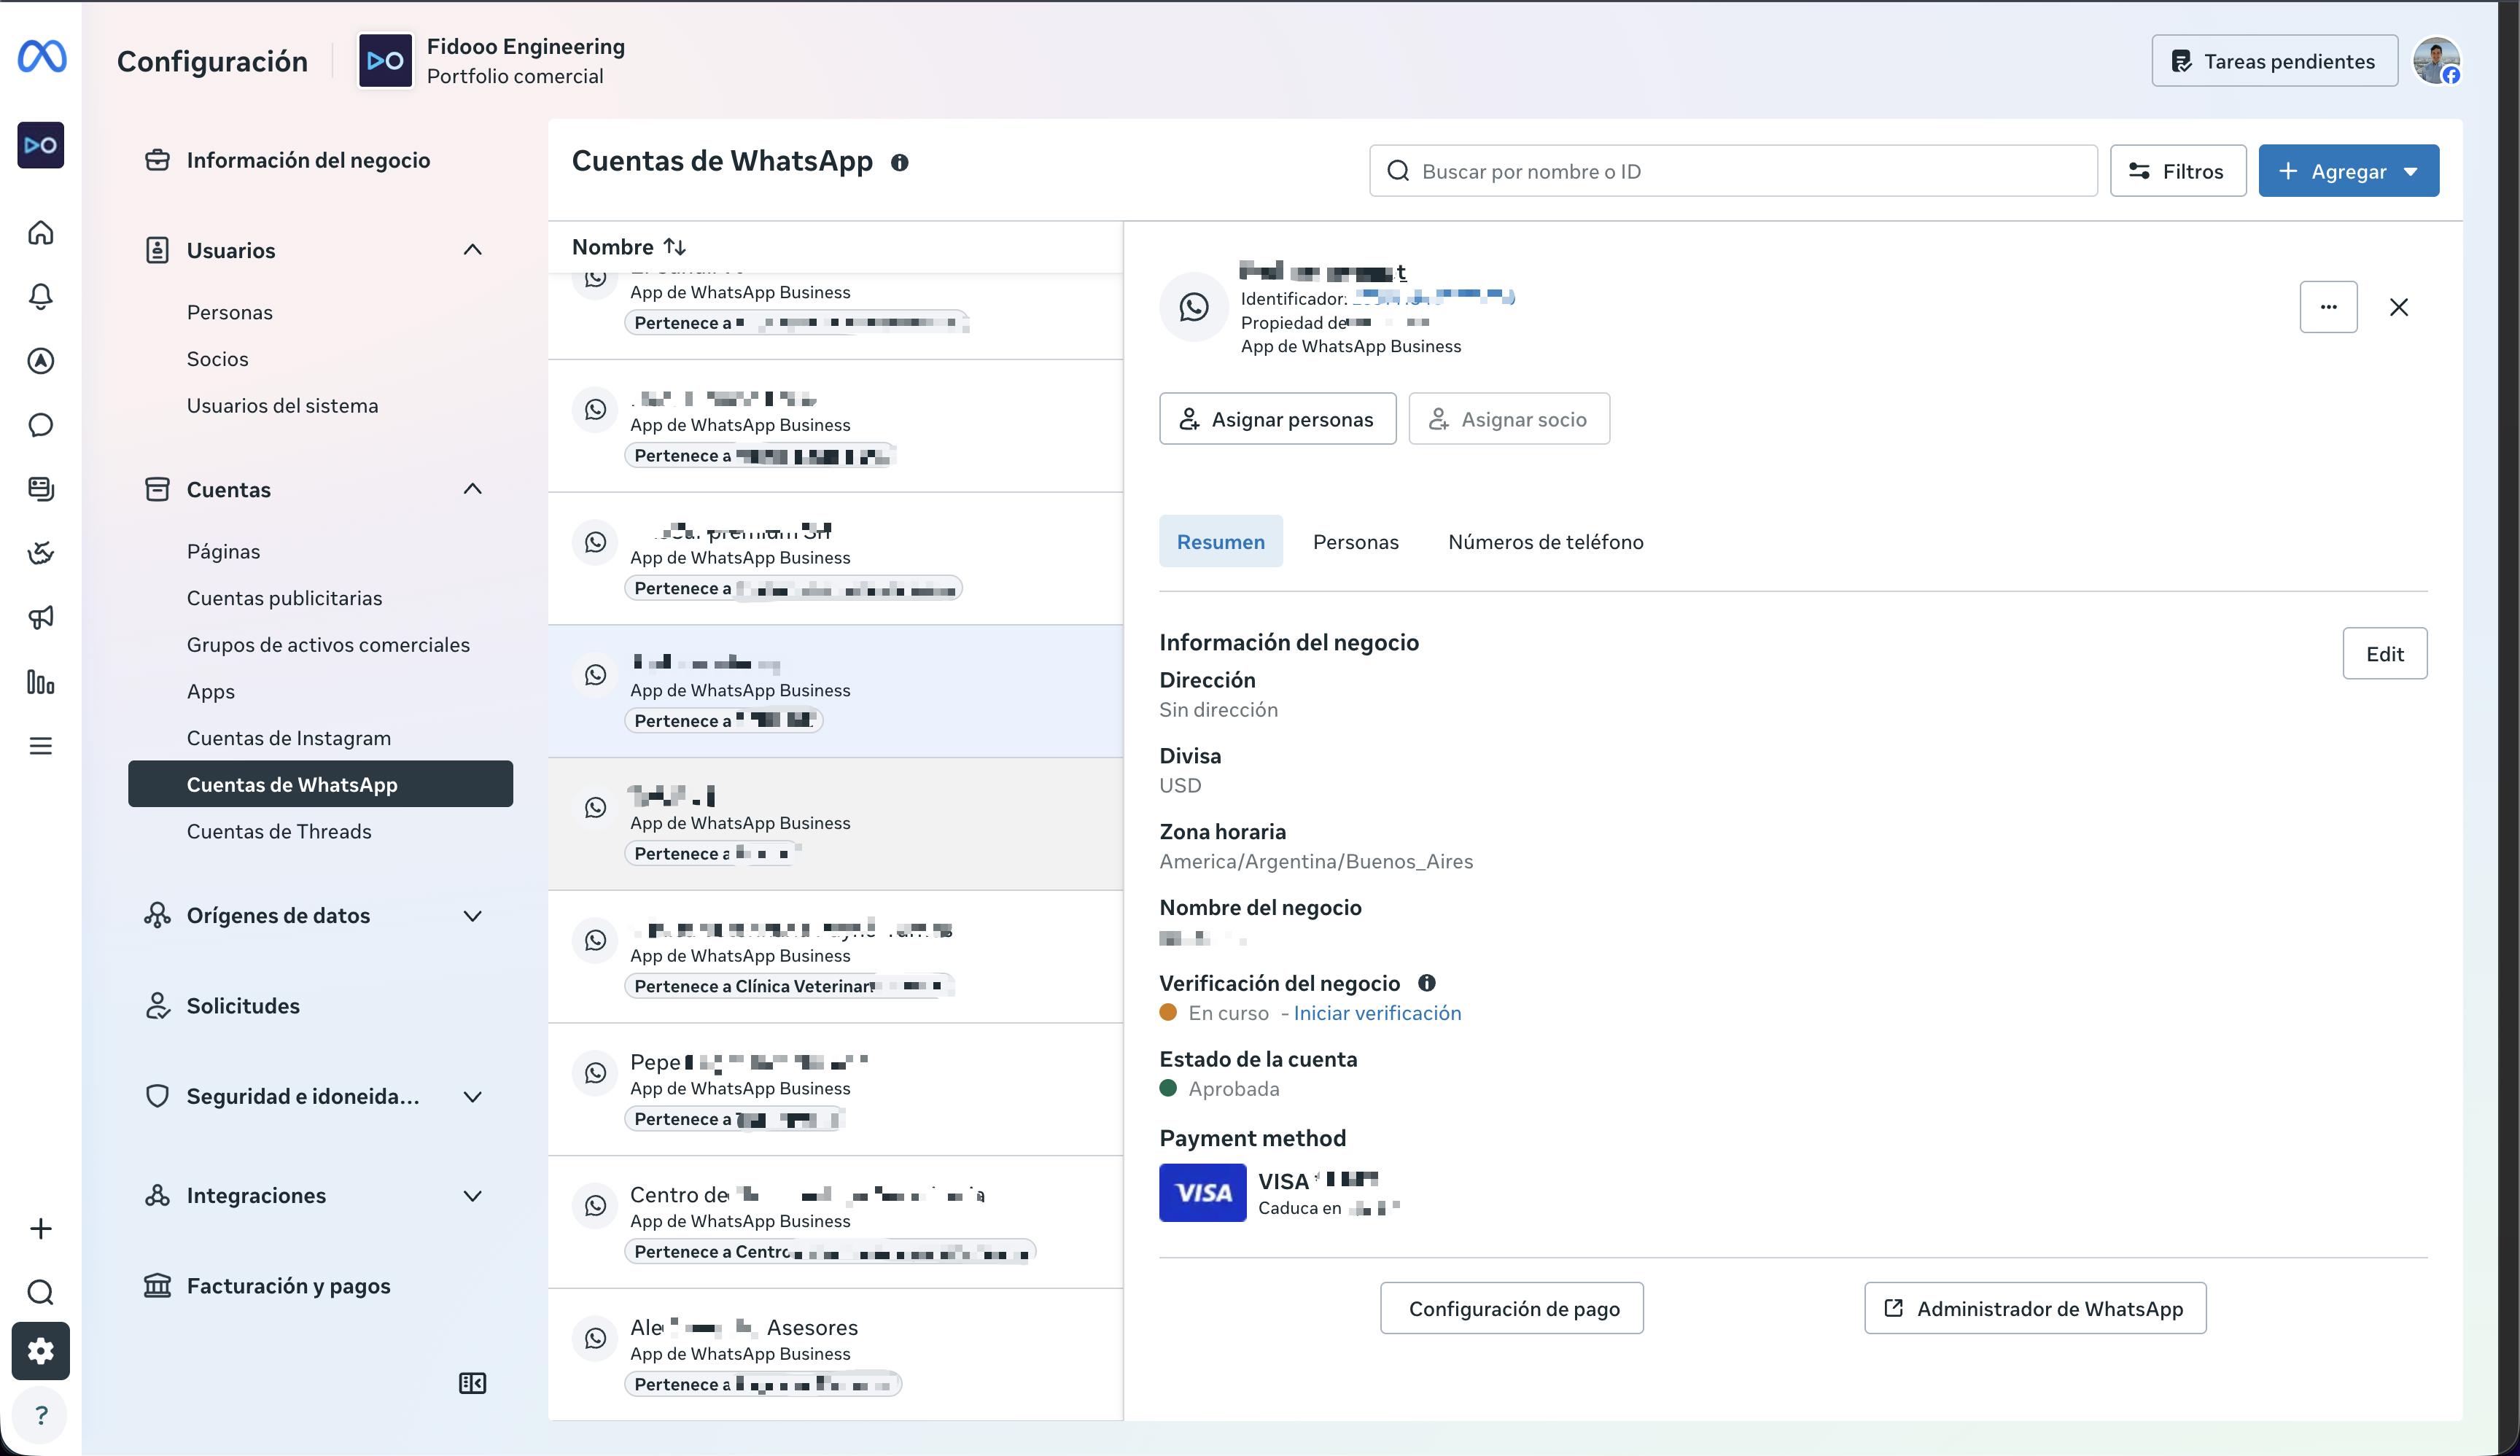Viewport: 2520px width, 1456px height.
Task: Select Cuentas de WhatsApp in sidebar
Action: (x=320, y=784)
